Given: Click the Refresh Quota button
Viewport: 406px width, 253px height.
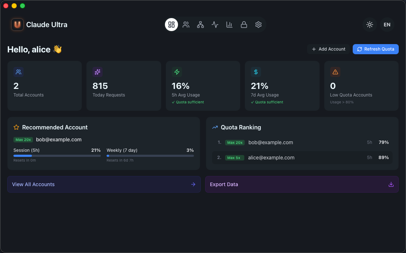Looking at the screenshot, I should point(376,49).
